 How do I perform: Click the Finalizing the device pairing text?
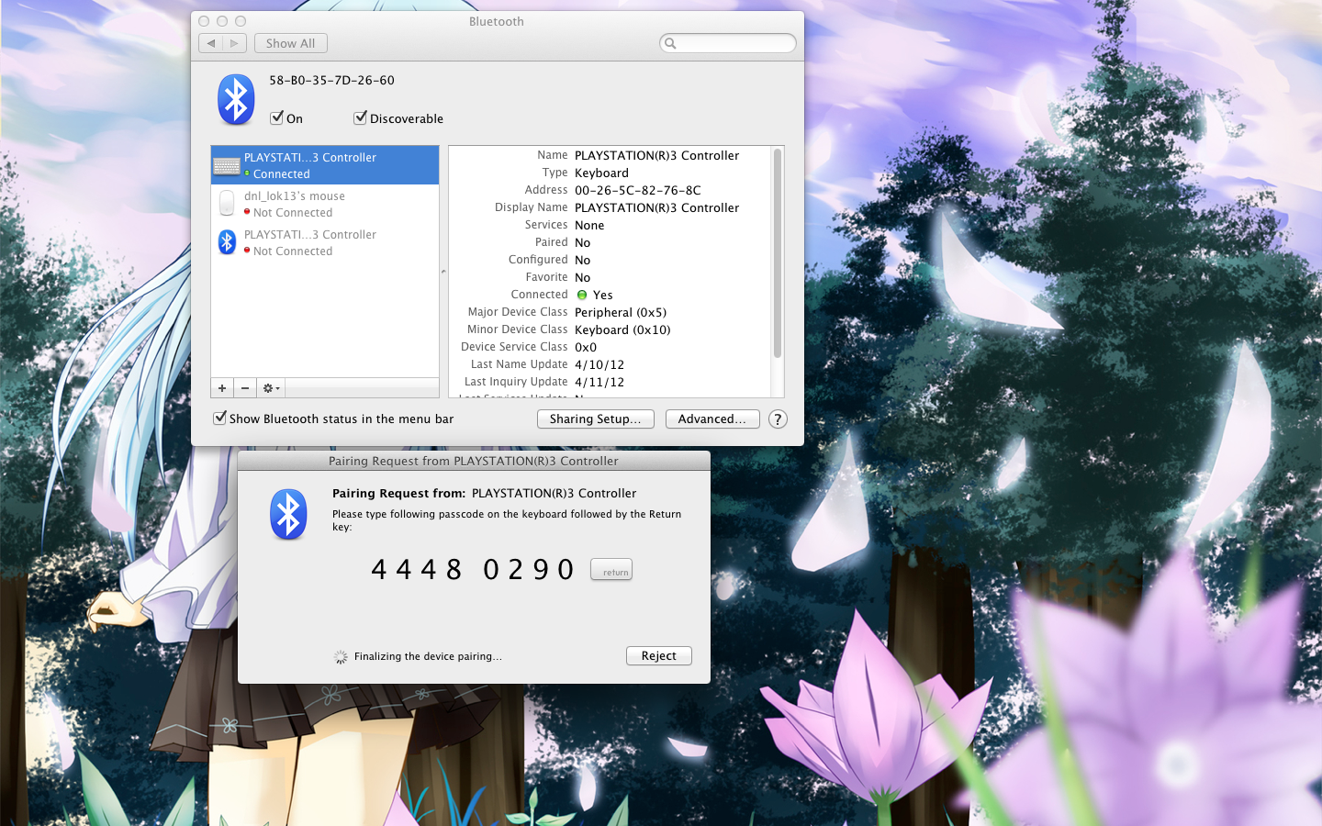[428, 656]
